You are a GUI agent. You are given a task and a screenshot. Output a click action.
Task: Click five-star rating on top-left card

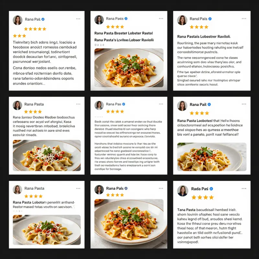tap(35, 29)
